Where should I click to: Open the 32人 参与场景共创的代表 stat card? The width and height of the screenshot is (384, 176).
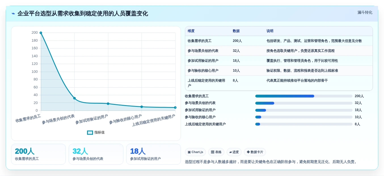pyautogui.click(x=96, y=154)
